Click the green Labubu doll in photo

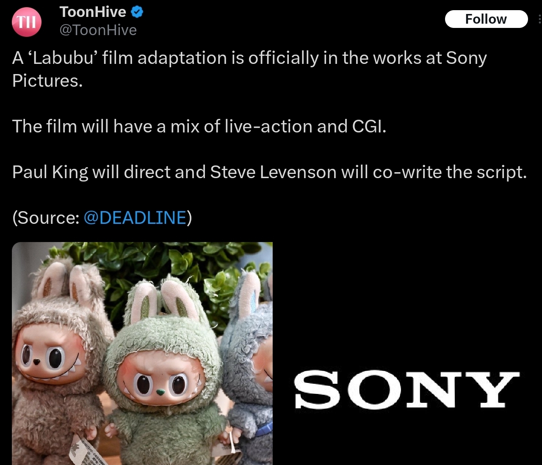click(x=165, y=372)
